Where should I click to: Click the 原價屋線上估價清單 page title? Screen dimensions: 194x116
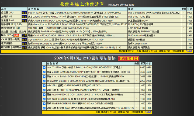point(82,4)
